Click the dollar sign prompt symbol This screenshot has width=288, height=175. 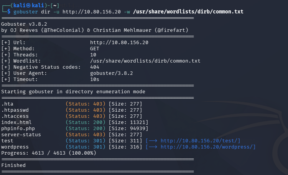[x=9, y=12]
